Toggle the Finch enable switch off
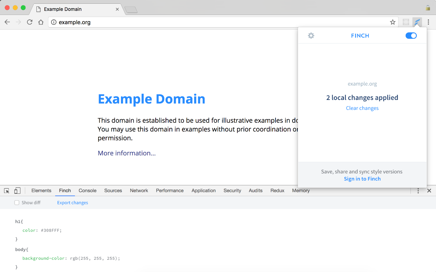The width and height of the screenshot is (436, 272). 411,36
